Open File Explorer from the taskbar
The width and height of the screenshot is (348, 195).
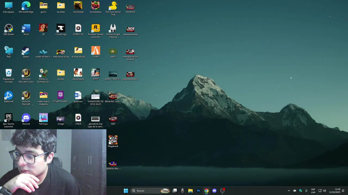(x=190, y=191)
